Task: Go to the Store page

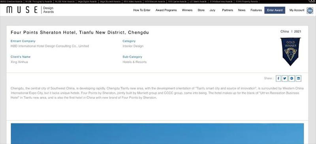Action: point(201,10)
